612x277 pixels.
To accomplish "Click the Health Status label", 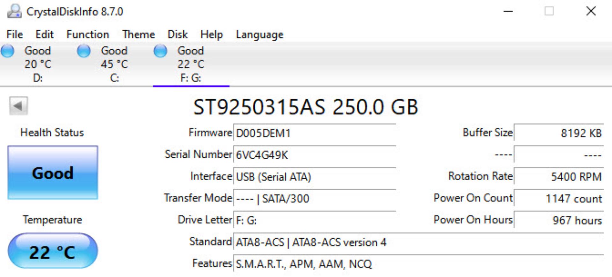I will (x=52, y=132).
